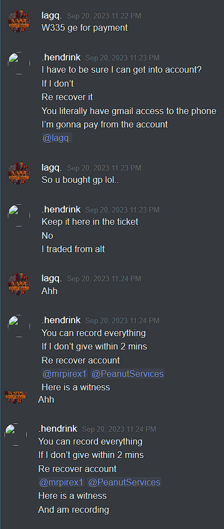The width and height of the screenshot is (224, 529).
Task: Click the 'W335 ge for payment' message
Action: [x=85, y=27]
